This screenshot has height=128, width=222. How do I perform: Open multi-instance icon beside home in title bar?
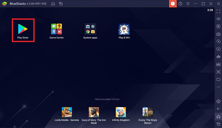click(x=61, y=4)
